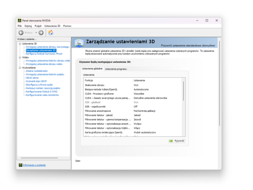Screen dimensions: 253x190
Task: Click the system information icon at bottom left
Action: coord(21,165)
